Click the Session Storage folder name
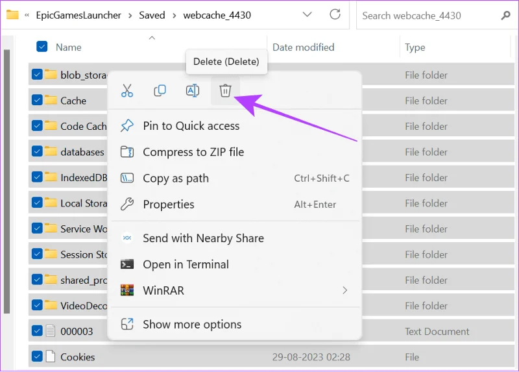 click(x=84, y=254)
